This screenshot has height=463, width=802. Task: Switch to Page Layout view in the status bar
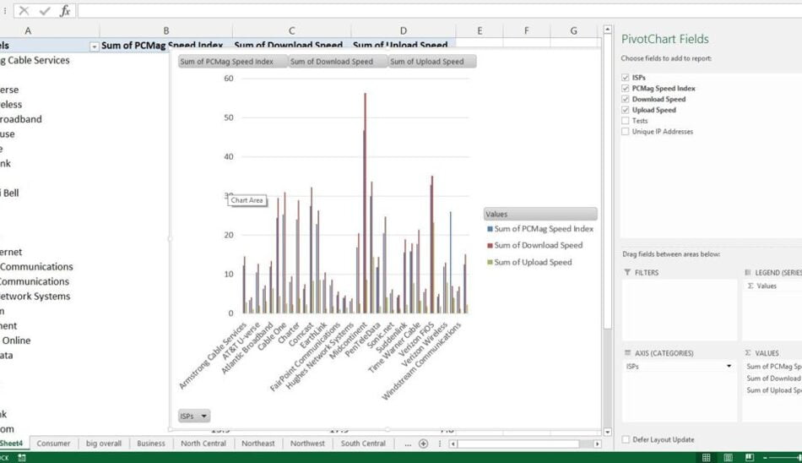[x=728, y=457]
